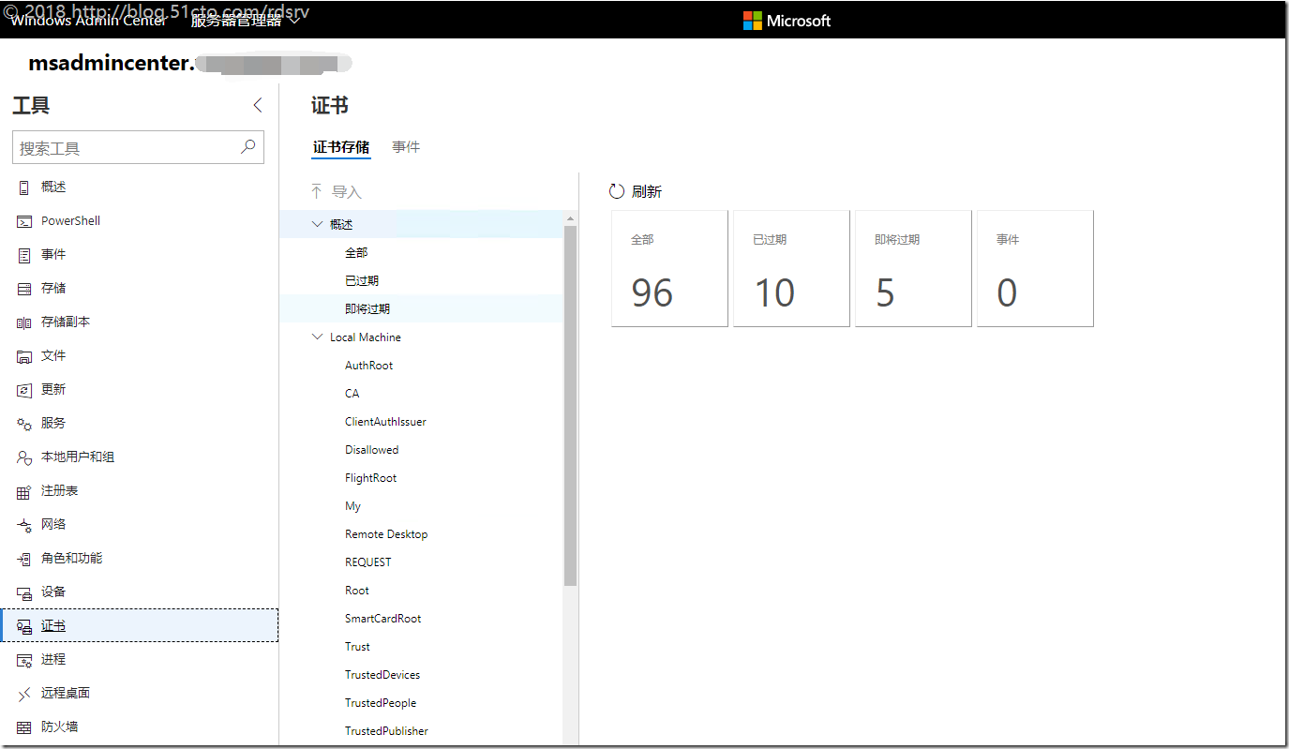
Task: Switch to the 证书存储 tab
Action: [x=341, y=147]
